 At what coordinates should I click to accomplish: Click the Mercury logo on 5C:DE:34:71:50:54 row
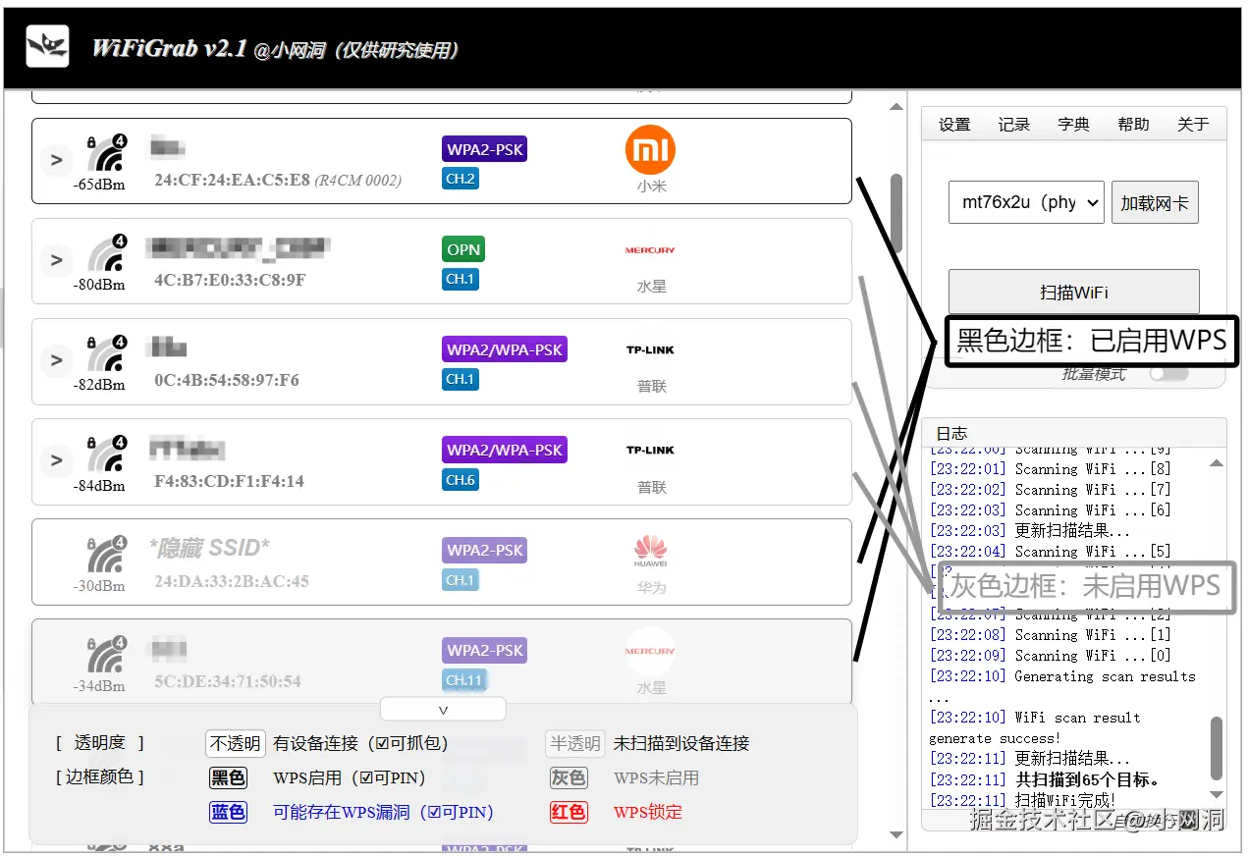650,651
